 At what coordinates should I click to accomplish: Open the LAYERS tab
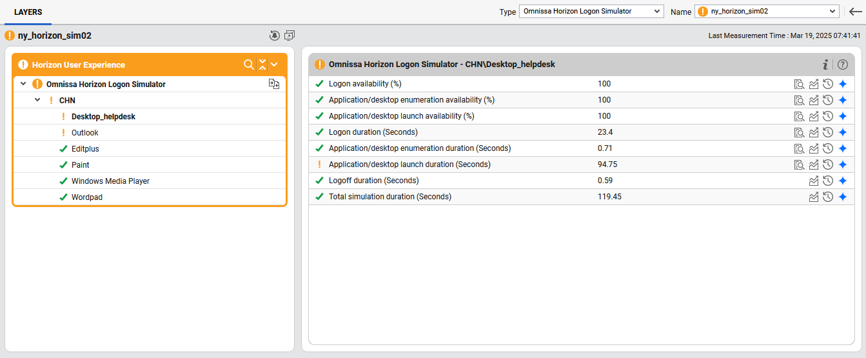(28, 12)
